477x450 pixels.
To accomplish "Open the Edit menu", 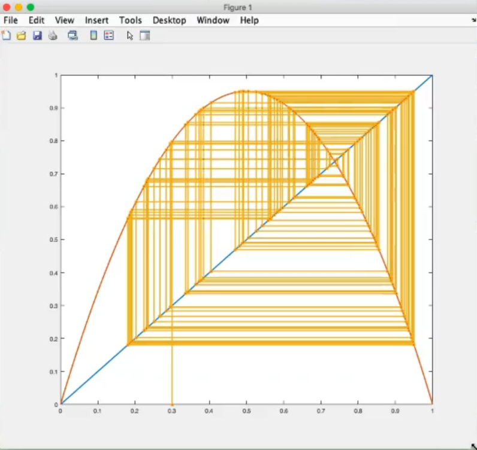I will [x=37, y=20].
